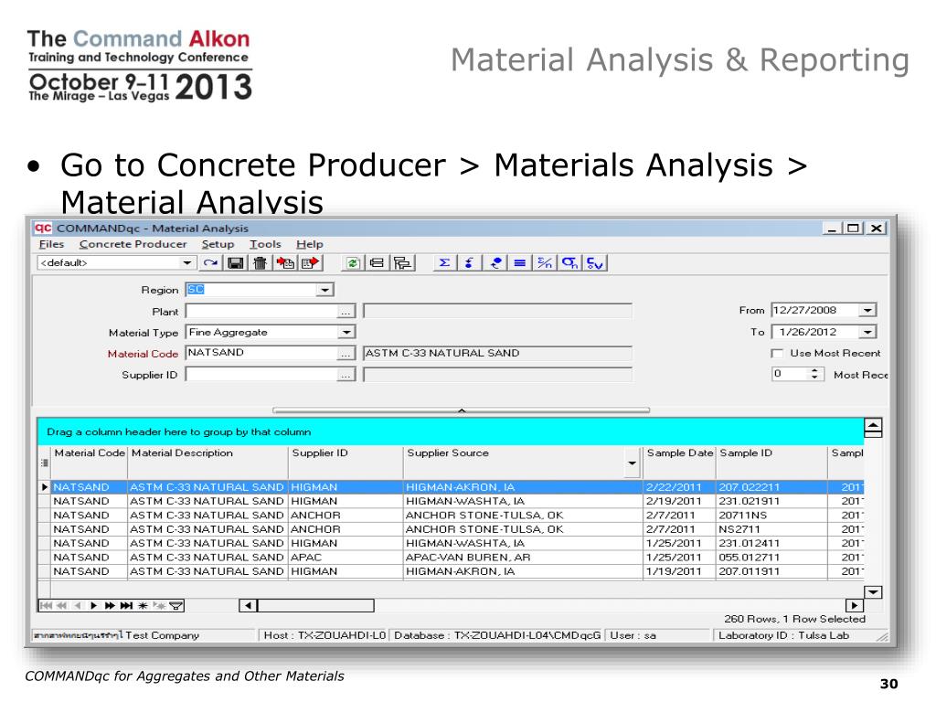The width and height of the screenshot is (936, 702).
Task: Click grid scroll right arrow
Action: pyautogui.click(x=855, y=606)
